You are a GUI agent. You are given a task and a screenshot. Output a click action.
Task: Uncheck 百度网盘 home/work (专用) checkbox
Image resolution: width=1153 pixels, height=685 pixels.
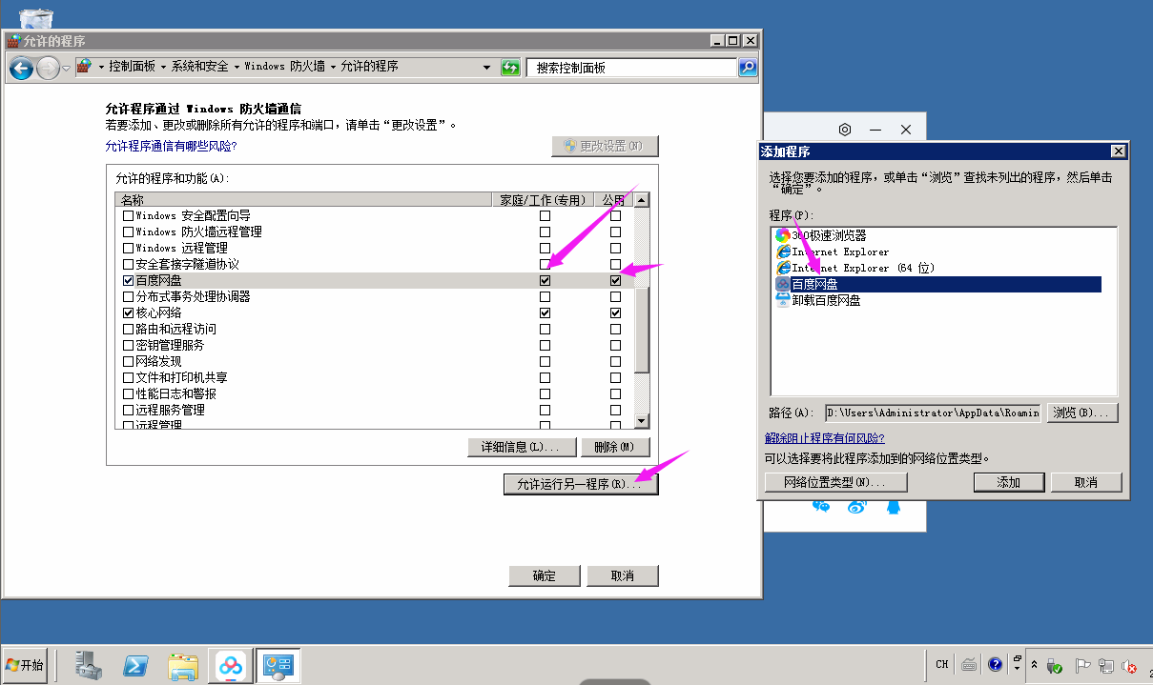click(x=545, y=281)
